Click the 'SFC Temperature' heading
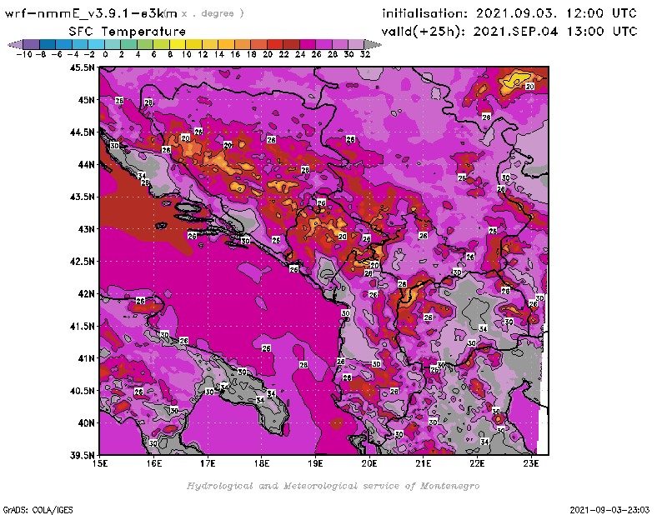This screenshot has width=667, height=515. (128, 32)
